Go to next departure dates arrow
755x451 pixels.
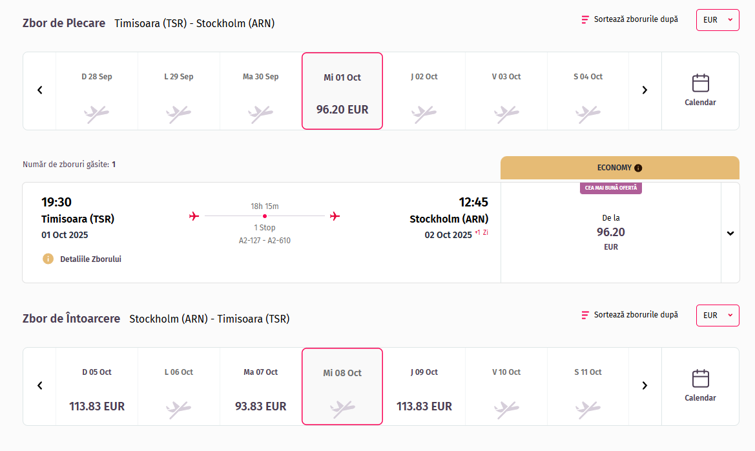click(645, 90)
